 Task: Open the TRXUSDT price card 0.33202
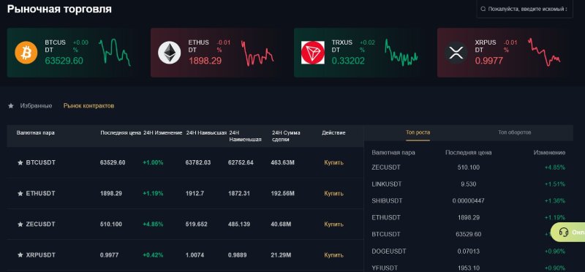click(359, 53)
